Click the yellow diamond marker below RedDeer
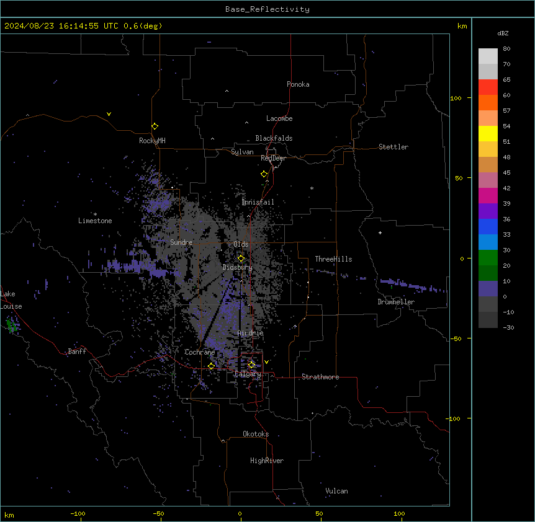The image size is (535, 522). pos(264,174)
